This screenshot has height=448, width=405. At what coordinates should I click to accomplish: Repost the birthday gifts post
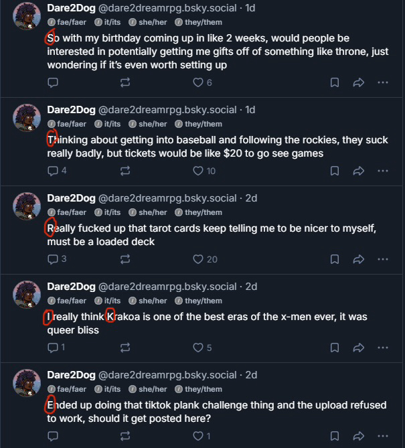tap(125, 82)
